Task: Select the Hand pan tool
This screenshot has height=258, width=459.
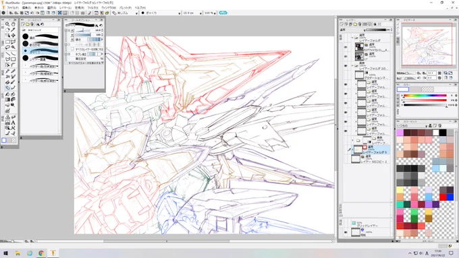Action: pos(13,24)
